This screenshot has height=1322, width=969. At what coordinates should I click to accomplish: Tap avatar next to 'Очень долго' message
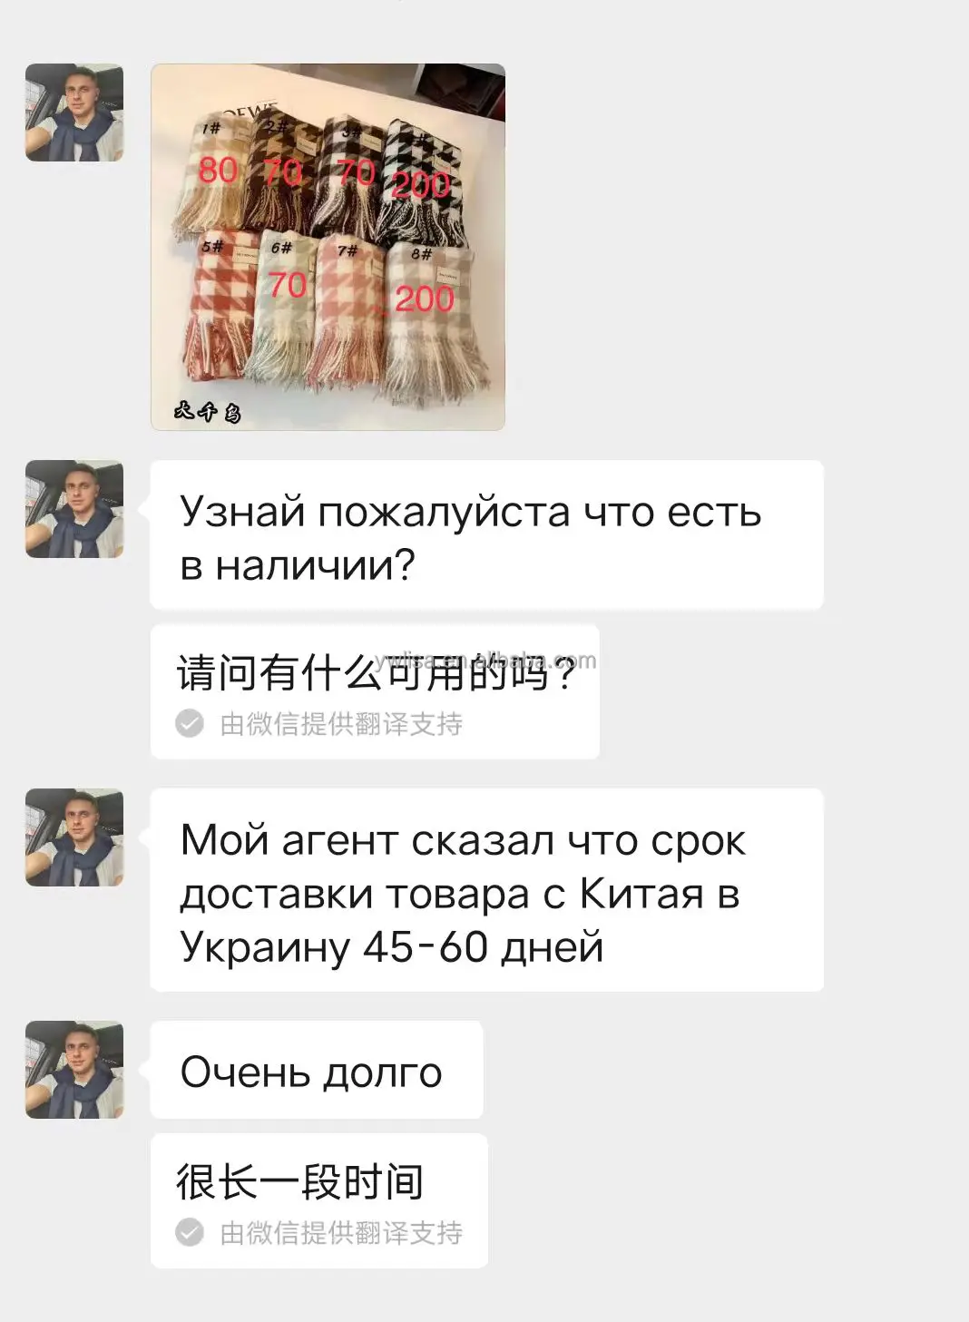click(x=74, y=1070)
